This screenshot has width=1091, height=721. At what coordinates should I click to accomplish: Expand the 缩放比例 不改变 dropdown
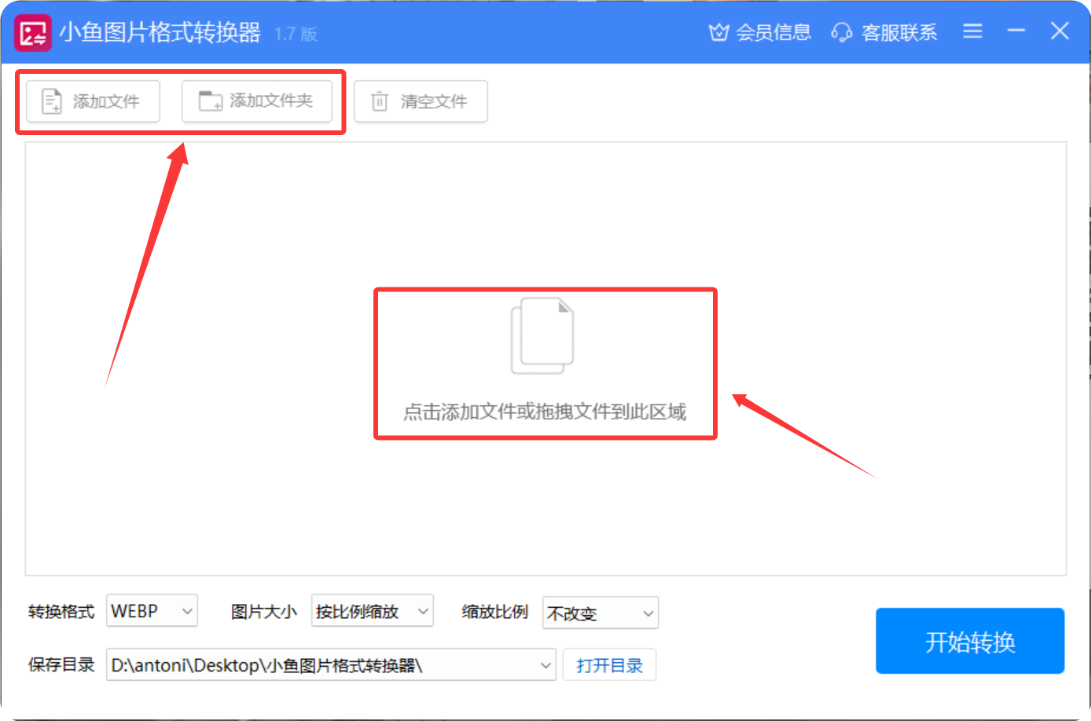(648, 613)
